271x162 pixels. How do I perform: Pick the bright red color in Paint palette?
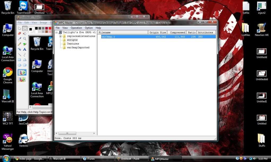pyautogui.click(x=50, y=28)
